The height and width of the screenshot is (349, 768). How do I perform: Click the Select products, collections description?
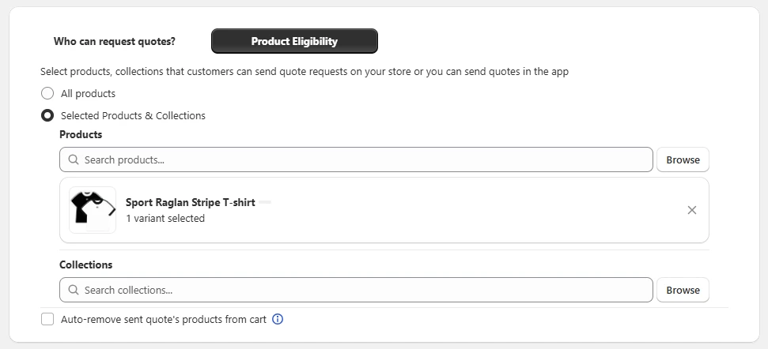pyautogui.click(x=305, y=72)
